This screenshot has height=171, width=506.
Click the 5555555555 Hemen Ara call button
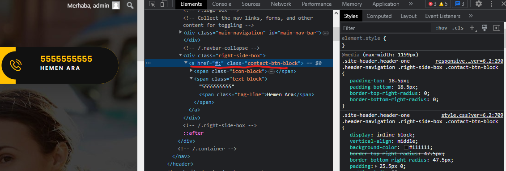coord(60,65)
